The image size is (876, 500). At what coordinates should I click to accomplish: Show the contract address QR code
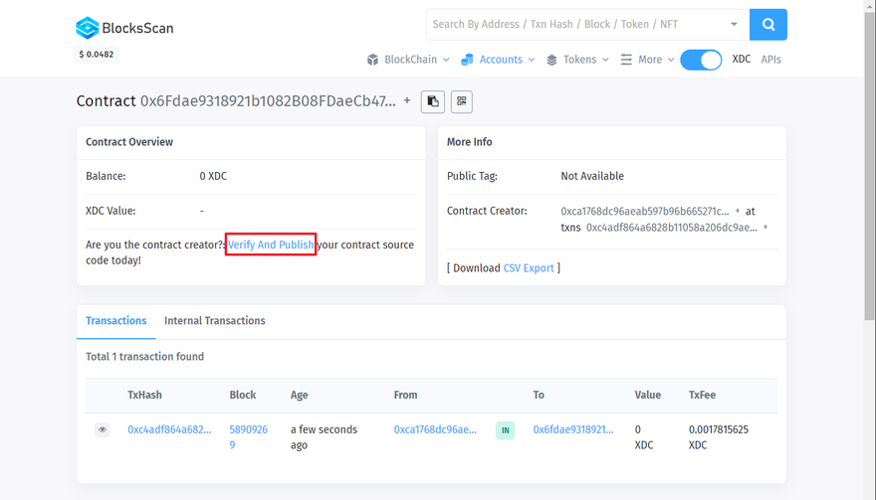tap(461, 101)
